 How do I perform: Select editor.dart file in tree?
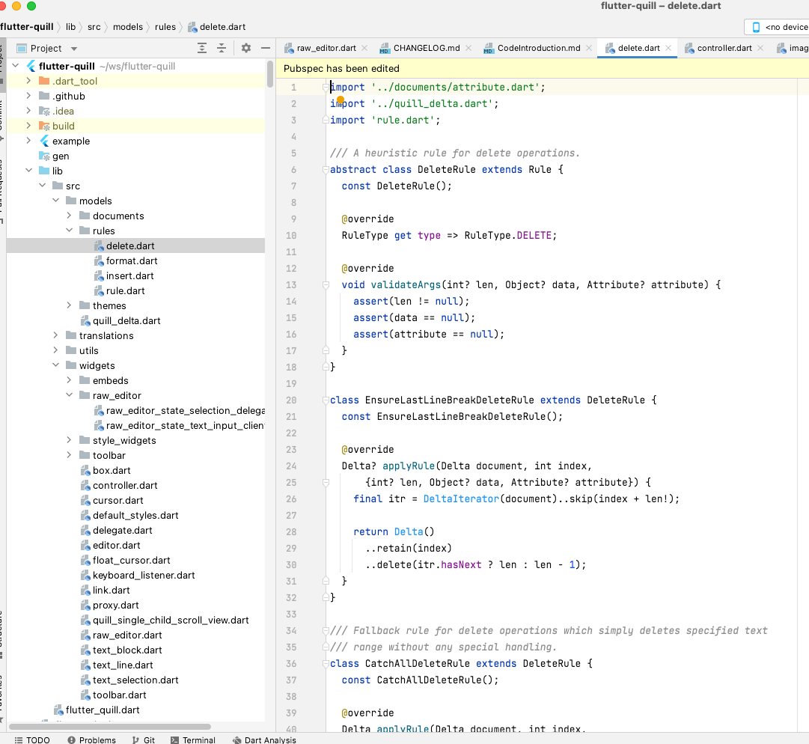(x=116, y=545)
